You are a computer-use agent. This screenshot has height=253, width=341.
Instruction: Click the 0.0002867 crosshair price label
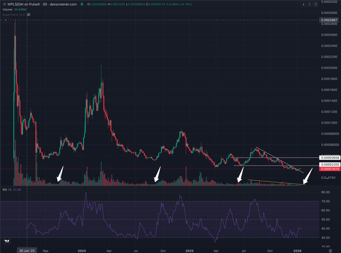pos(329,20)
